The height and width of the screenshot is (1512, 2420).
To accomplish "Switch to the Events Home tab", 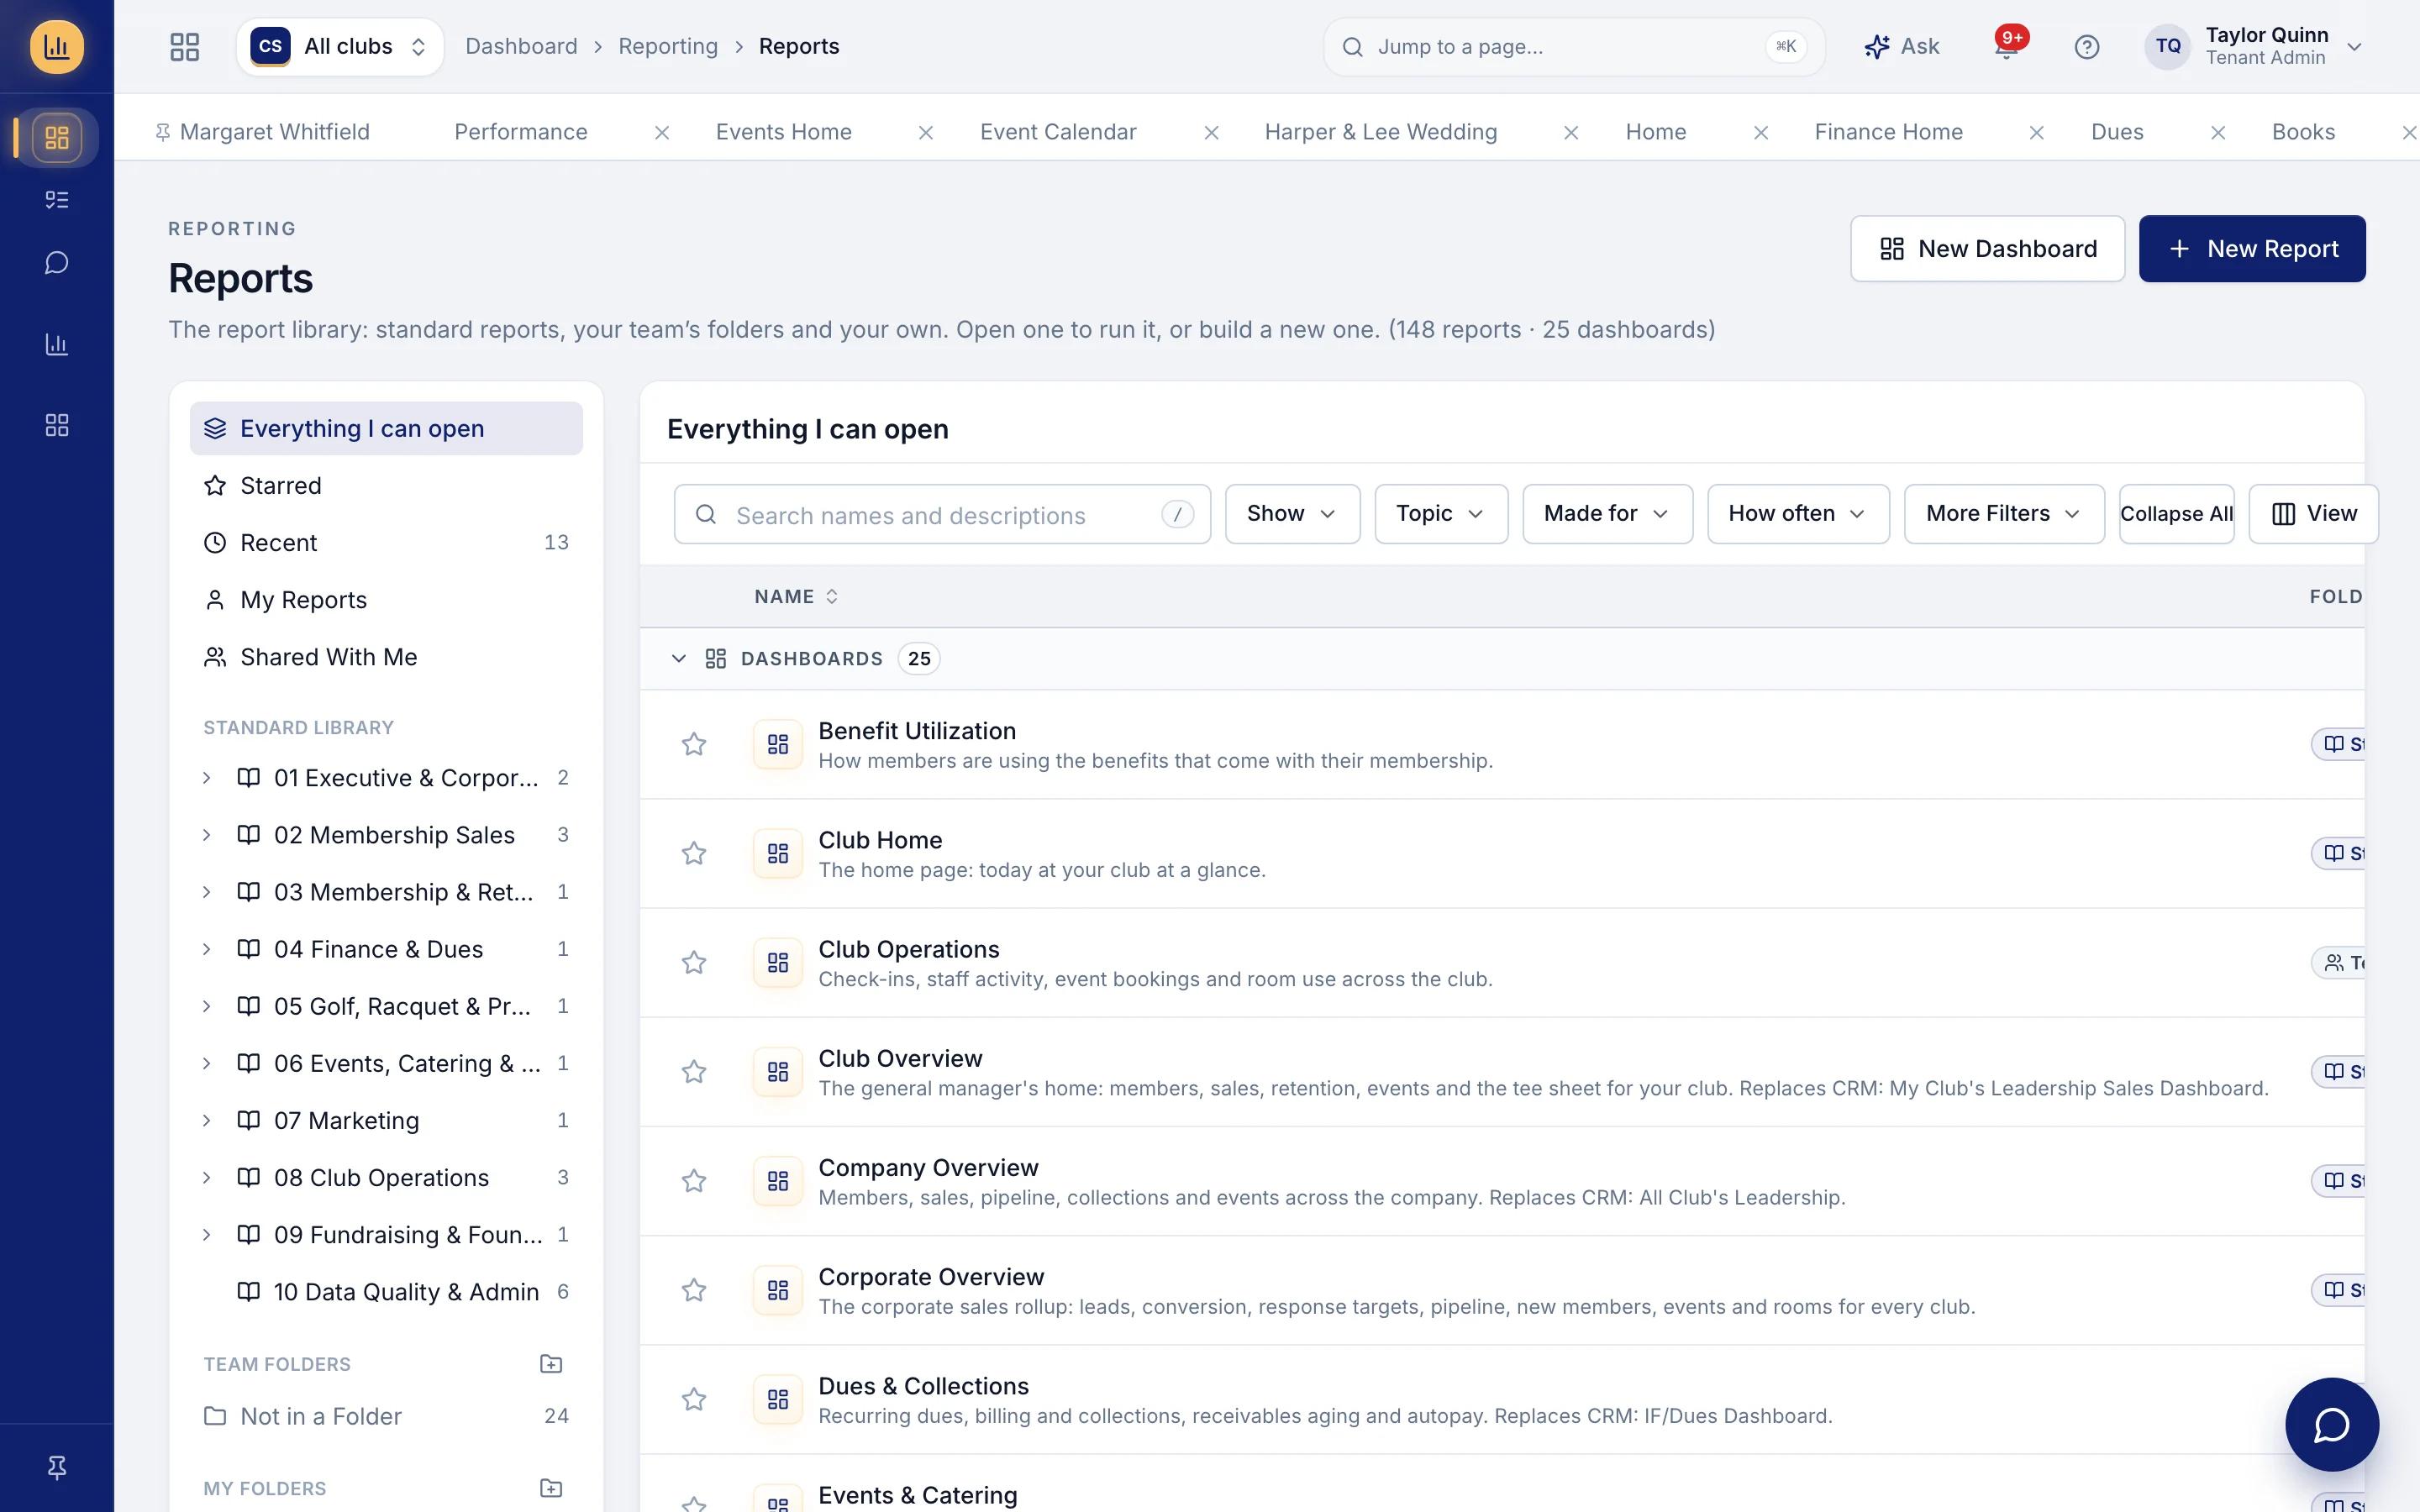I will point(784,132).
